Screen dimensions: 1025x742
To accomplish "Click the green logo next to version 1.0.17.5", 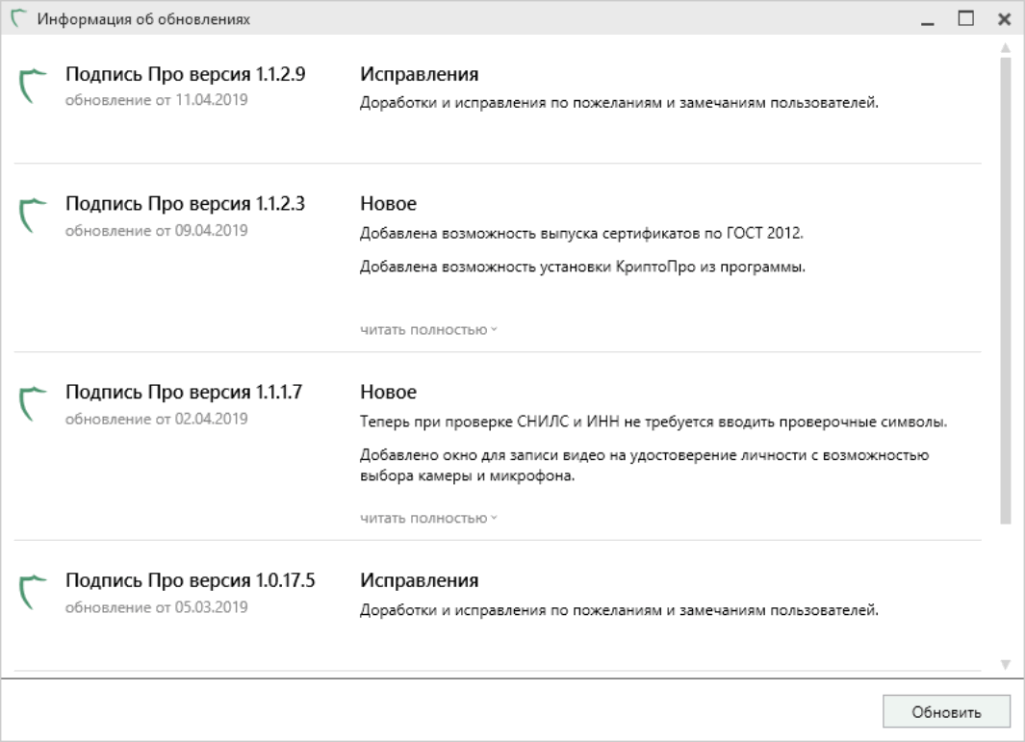I will point(33,592).
